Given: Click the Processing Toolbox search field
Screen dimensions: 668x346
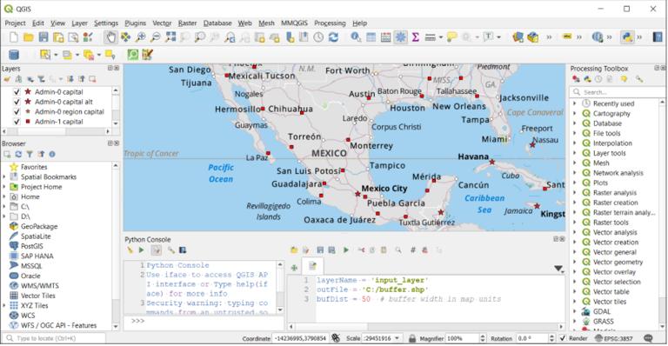Looking at the screenshot, I should pos(616,92).
